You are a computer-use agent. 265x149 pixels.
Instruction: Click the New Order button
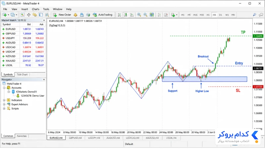tap(62, 15)
